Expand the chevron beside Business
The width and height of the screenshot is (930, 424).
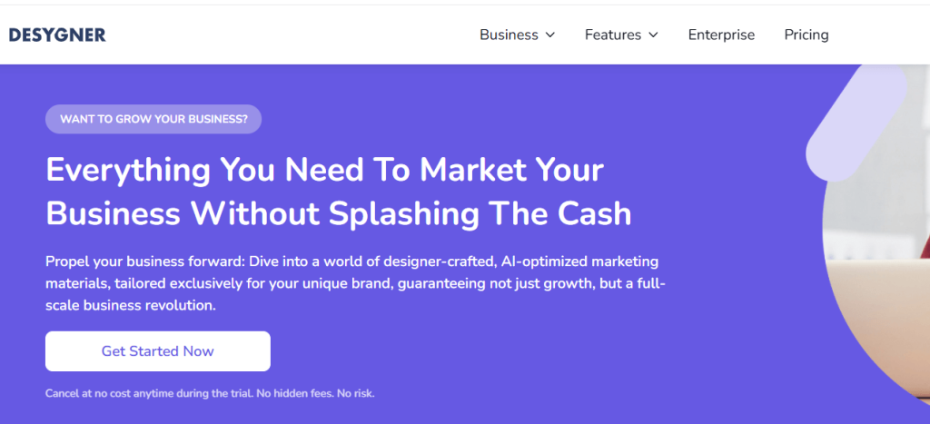(x=549, y=35)
